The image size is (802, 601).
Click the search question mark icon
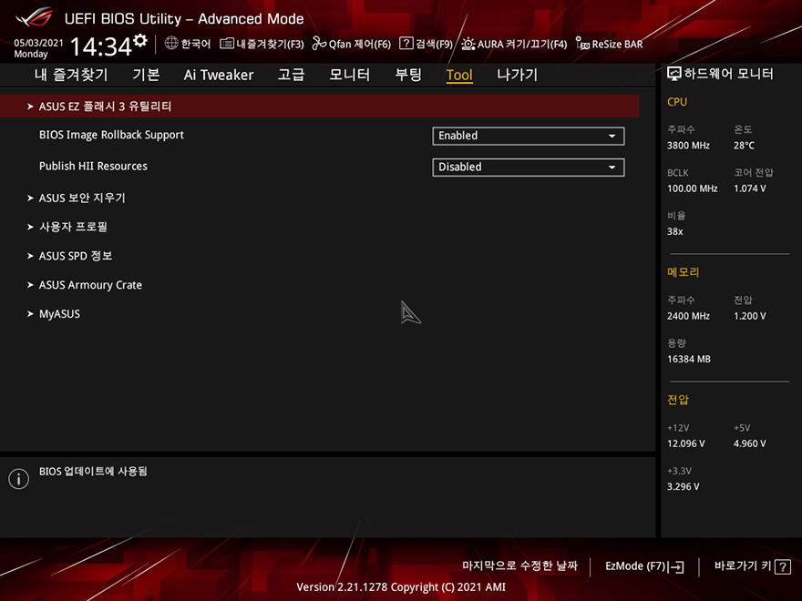click(406, 43)
